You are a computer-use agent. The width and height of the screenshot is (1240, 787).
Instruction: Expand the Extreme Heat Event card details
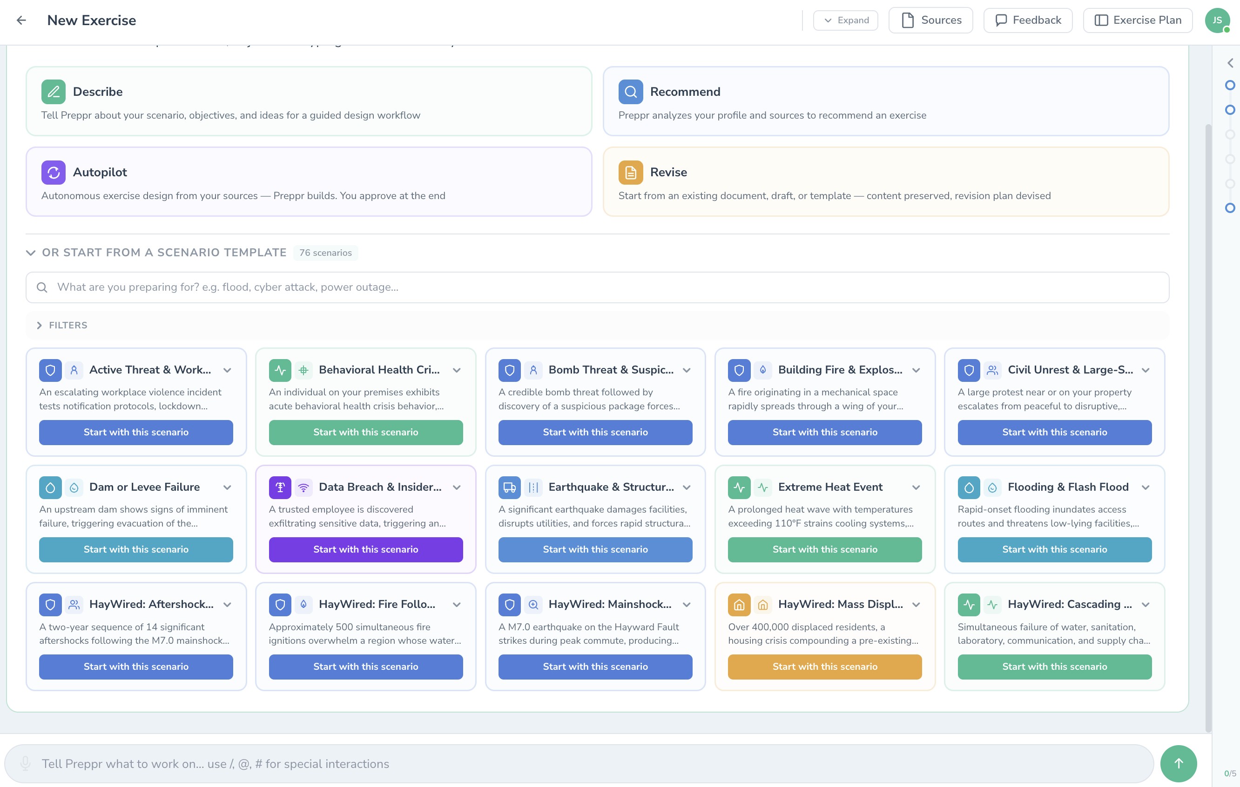point(916,487)
